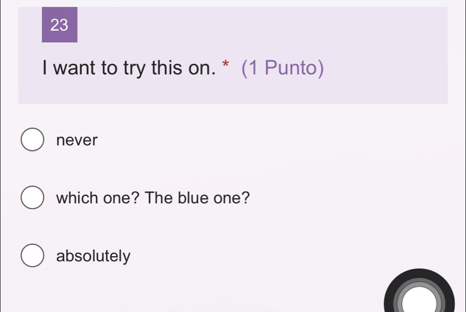The image size is (466, 312).
Task: Choose the "which one? The blue one?" radio button
Action: pyautogui.click(x=32, y=198)
